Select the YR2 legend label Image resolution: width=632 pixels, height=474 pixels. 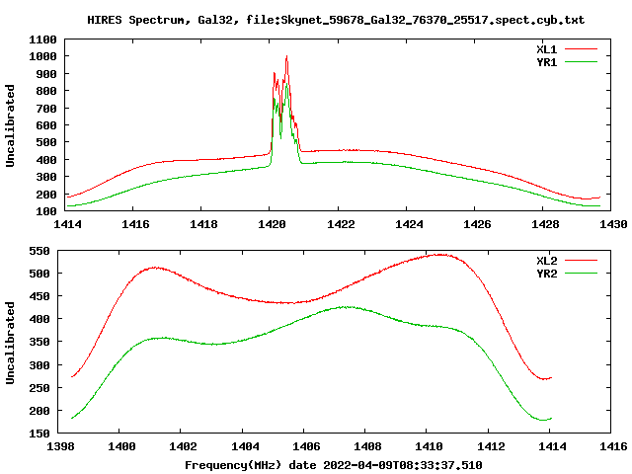546,274
